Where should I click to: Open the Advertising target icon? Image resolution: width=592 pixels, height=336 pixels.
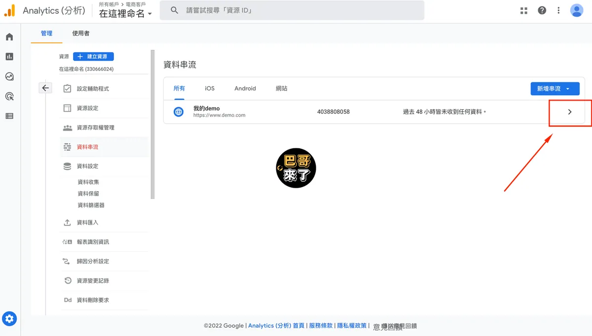(x=9, y=96)
